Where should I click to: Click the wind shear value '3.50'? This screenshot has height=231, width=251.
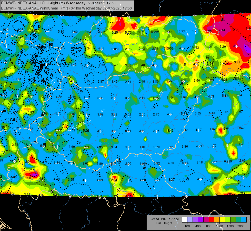pos(197,81)
